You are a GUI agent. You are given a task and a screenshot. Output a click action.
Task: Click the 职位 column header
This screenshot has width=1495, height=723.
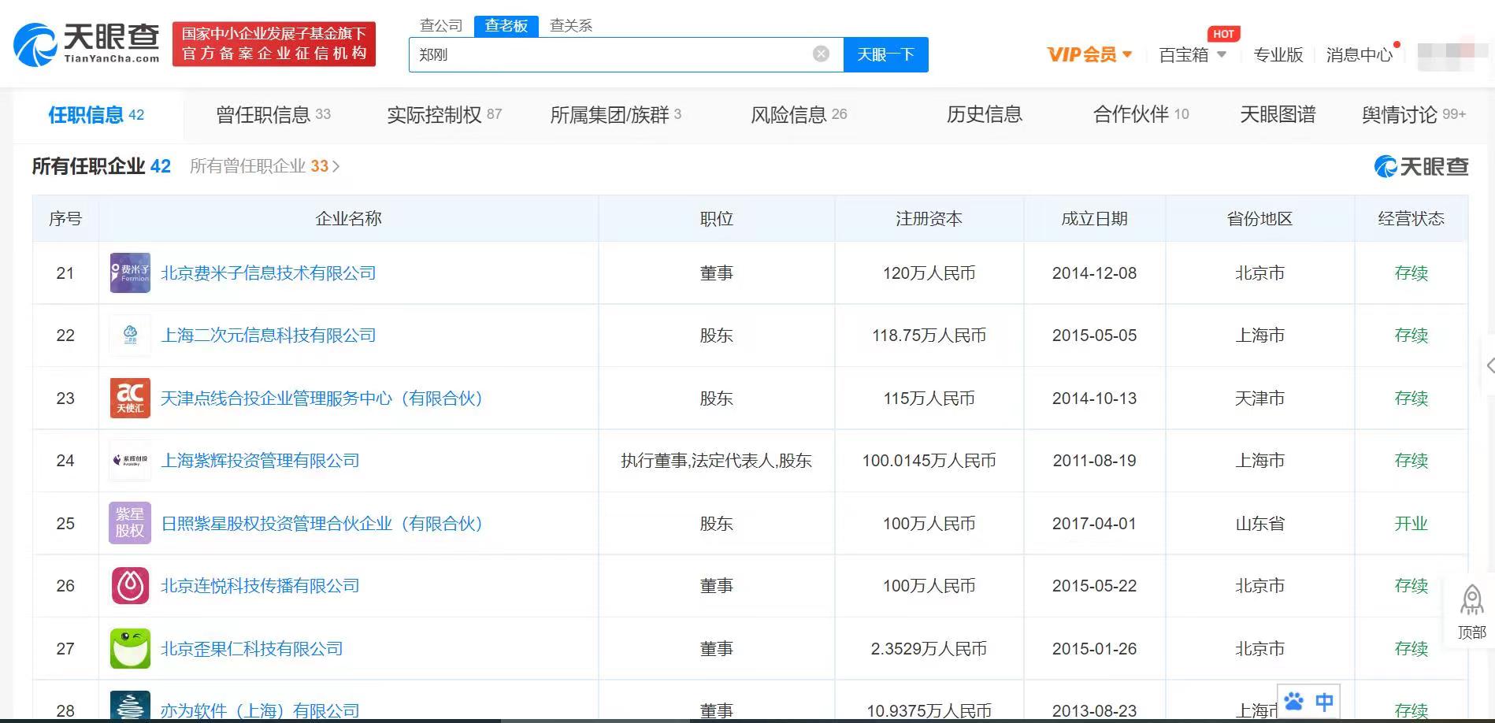click(x=716, y=219)
